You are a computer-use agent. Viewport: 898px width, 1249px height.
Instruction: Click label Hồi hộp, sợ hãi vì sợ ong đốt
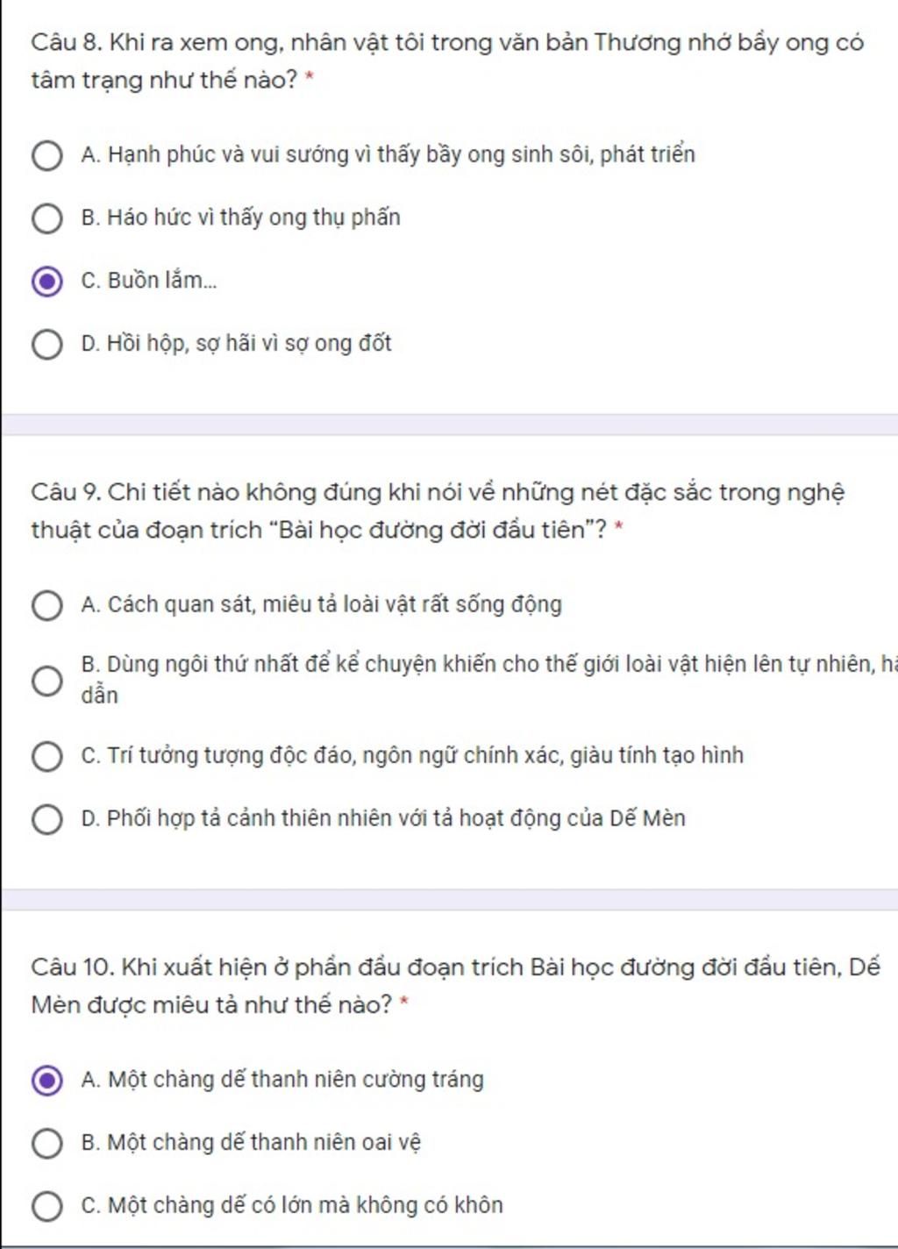pos(236,344)
